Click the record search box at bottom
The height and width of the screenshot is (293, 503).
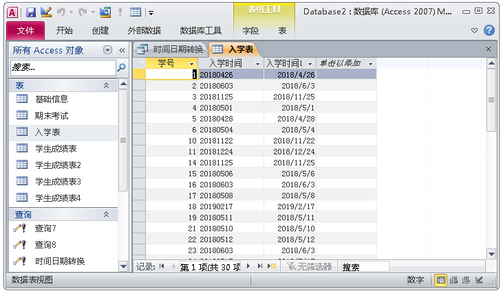pos(363,266)
